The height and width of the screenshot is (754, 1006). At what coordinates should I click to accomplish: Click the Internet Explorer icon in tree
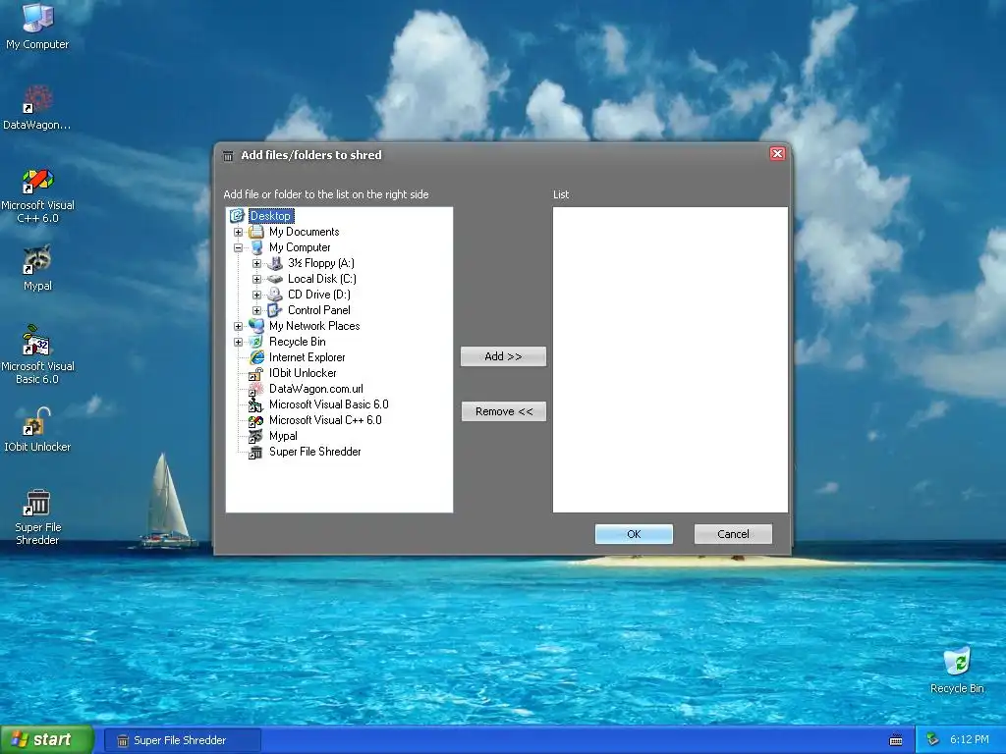point(256,357)
